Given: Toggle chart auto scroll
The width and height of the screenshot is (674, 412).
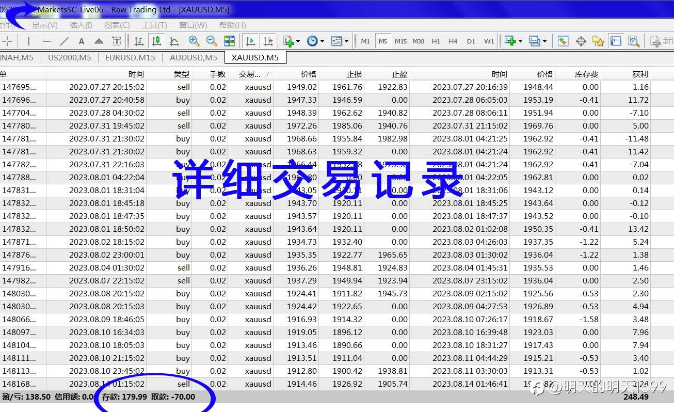Looking at the screenshot, I should pyautogui.click(x=250, y=41).
